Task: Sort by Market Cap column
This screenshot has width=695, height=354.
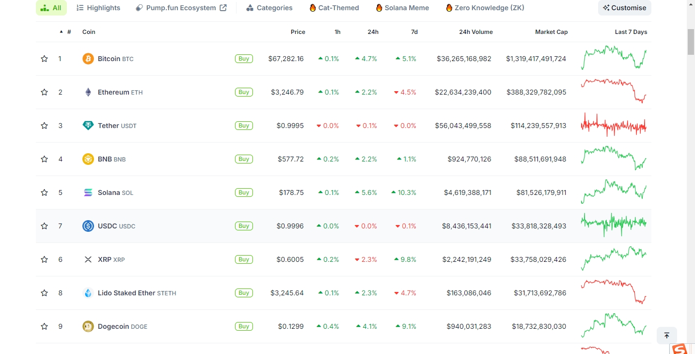Action: click(x=551, y=32)
